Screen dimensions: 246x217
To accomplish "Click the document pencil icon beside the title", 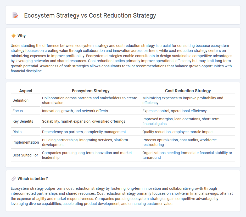I will coord(15,15).
